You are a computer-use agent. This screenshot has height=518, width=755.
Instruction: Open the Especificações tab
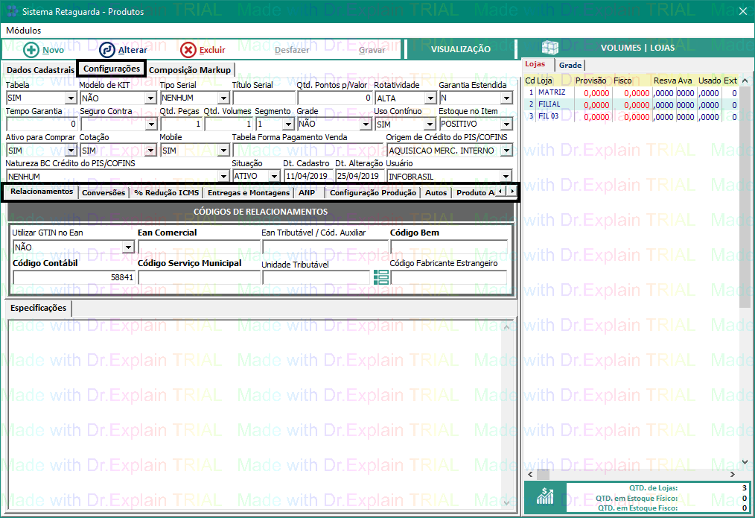point(39,307)
